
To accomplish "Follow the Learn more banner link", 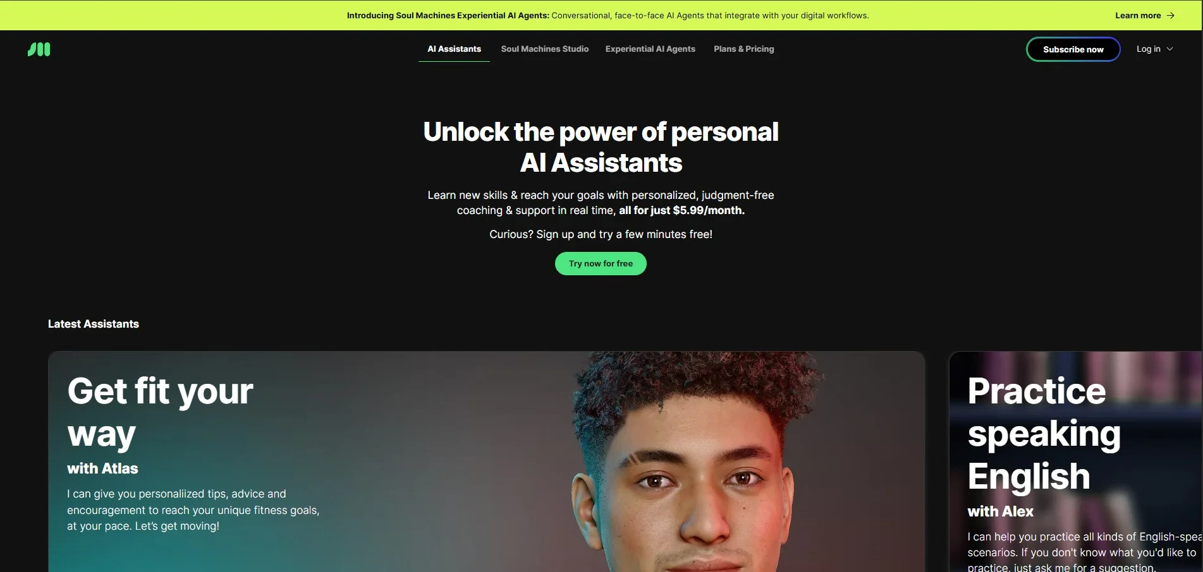I will 1144,15.
